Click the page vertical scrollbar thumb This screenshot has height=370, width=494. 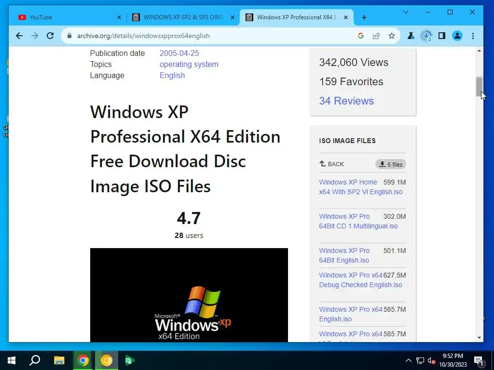tap(479, 86)
